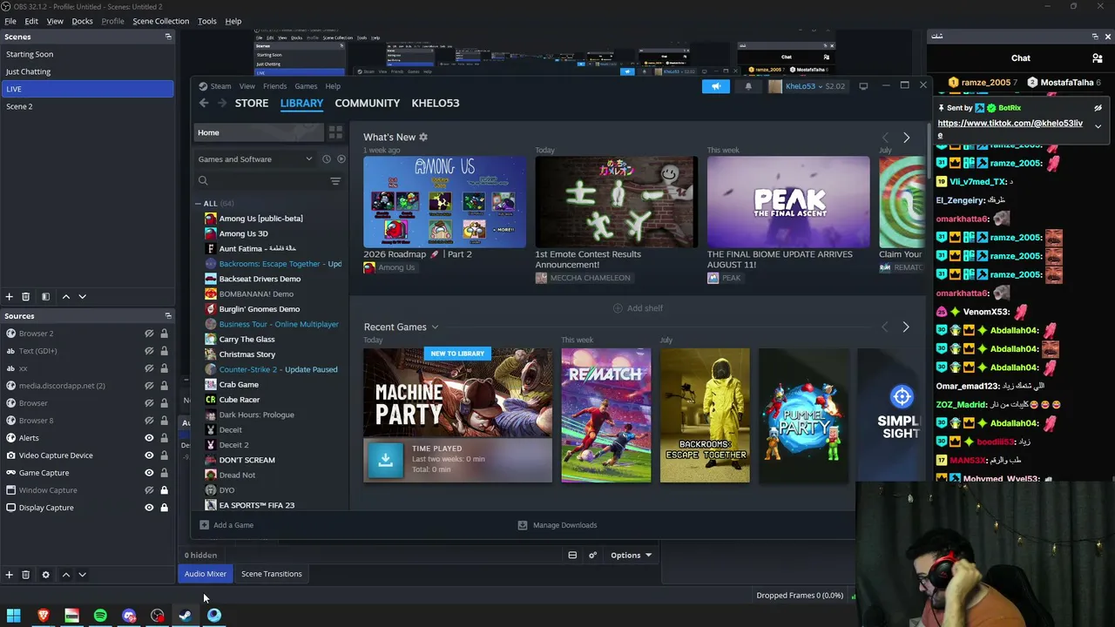1115x627 pixels.
Task: Open REMATCH game cover in Recent Games
Action: [606, 415]
